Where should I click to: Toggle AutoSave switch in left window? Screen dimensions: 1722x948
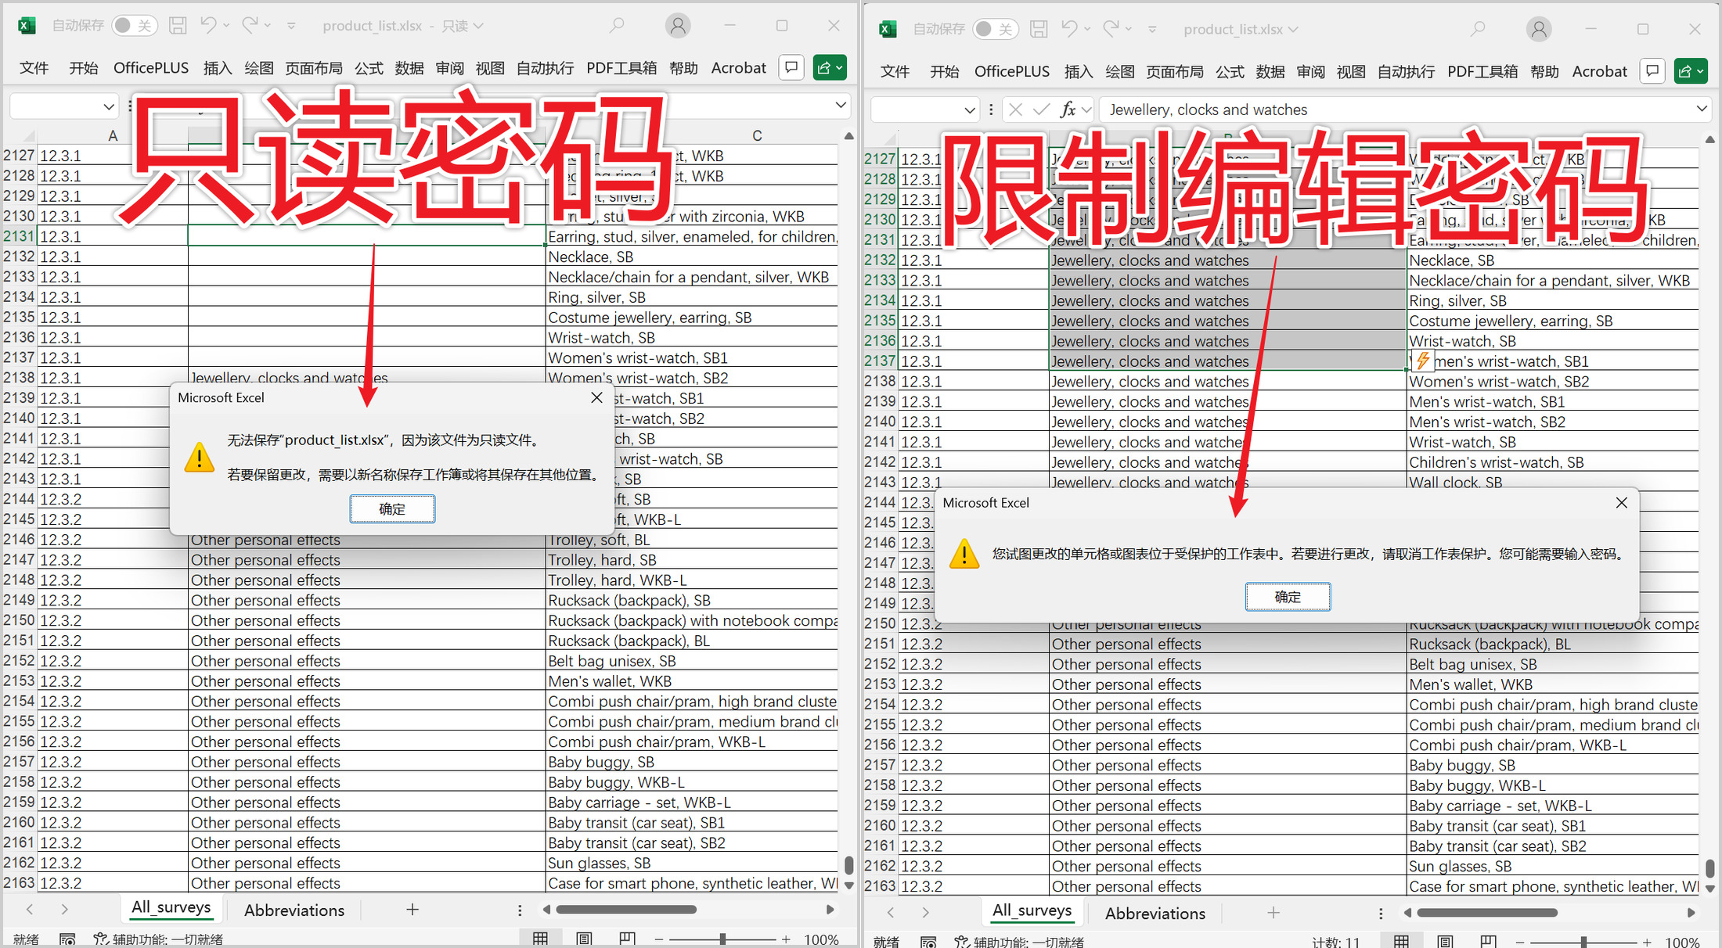pyautogui.click(x=133, y=26)
